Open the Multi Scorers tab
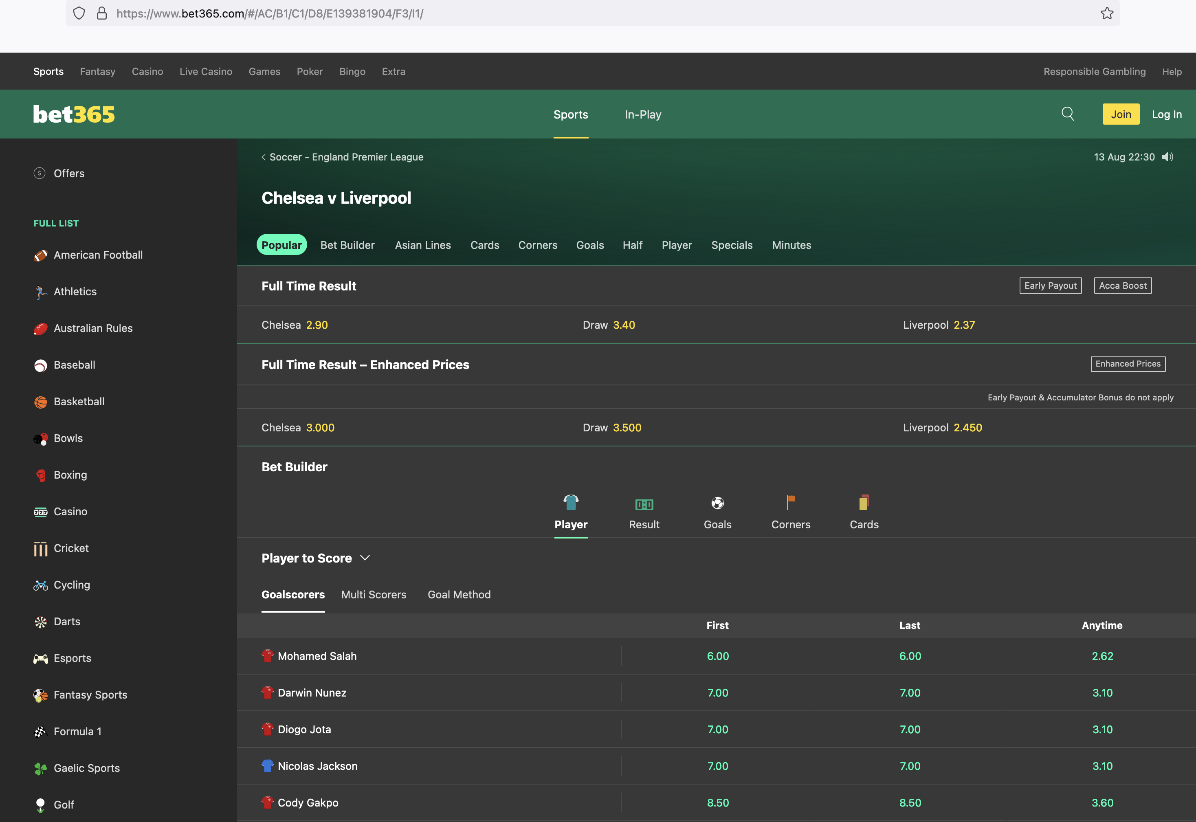 coord(374,594)
